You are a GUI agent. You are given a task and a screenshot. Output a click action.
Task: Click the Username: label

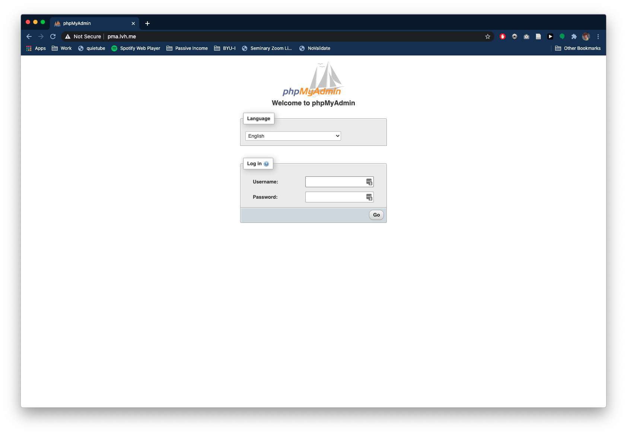tap(265, 182)
